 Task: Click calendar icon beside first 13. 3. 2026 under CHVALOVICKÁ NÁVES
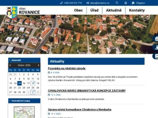pyautogui.click(x=49, y=95)
